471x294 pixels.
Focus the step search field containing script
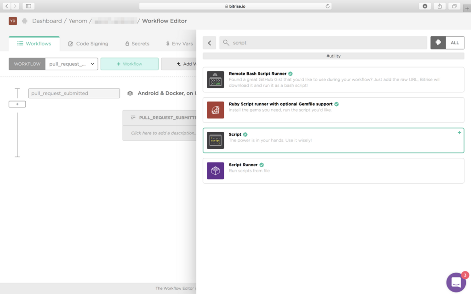(x=323, y=43)
